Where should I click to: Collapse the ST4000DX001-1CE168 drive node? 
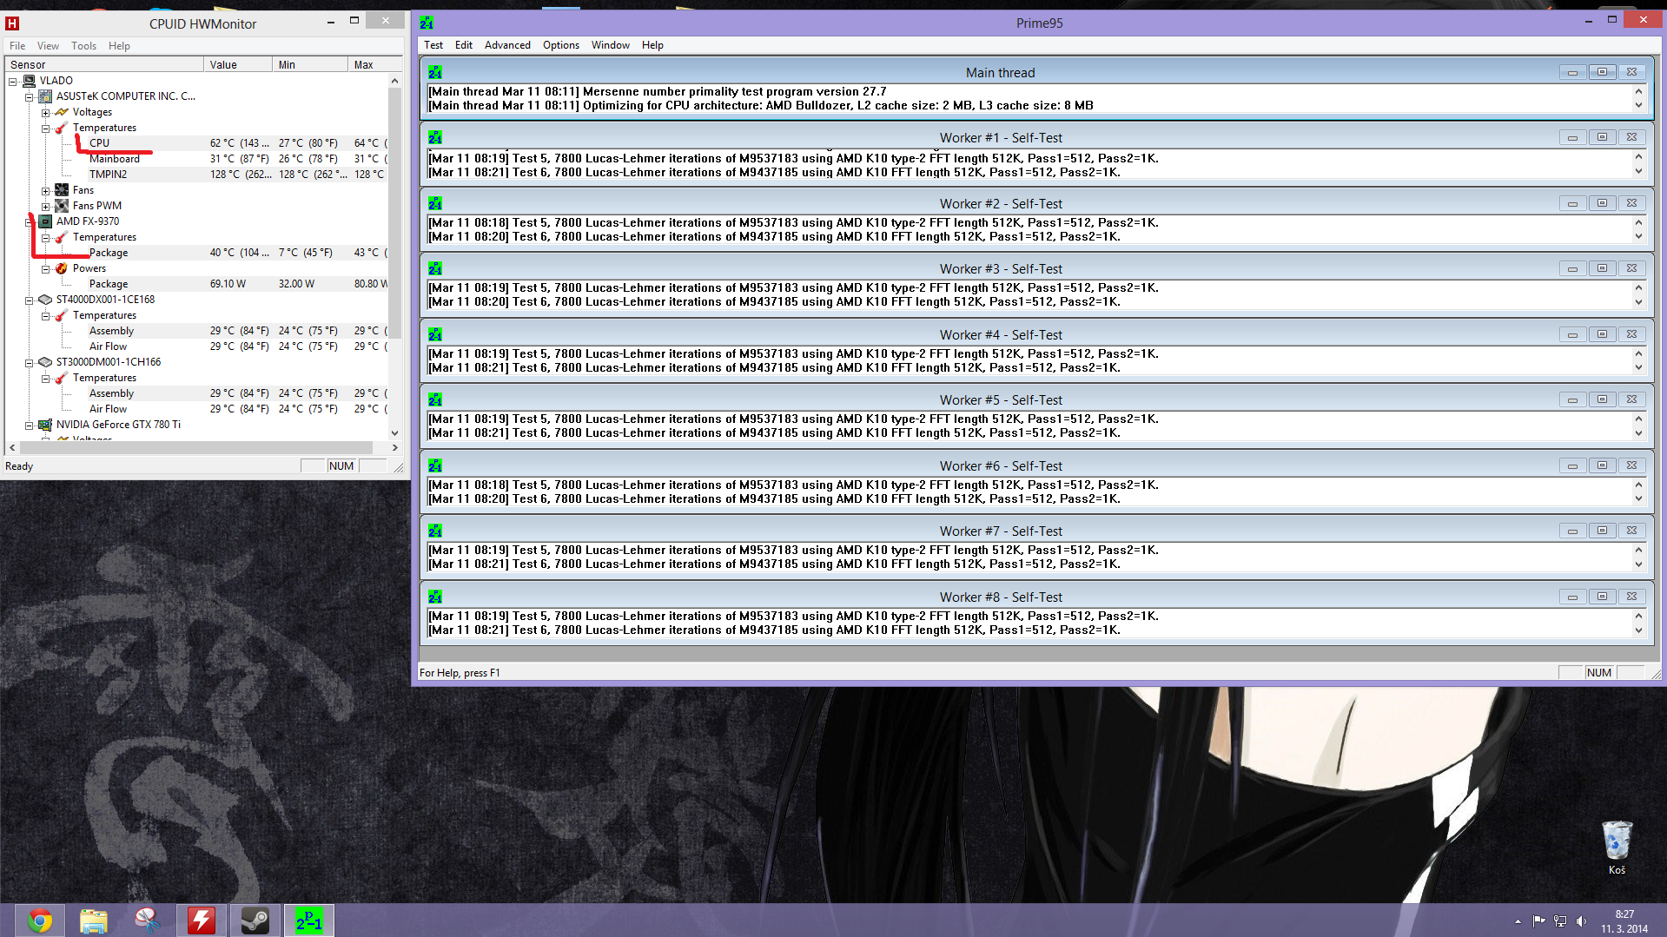(29, 300)
